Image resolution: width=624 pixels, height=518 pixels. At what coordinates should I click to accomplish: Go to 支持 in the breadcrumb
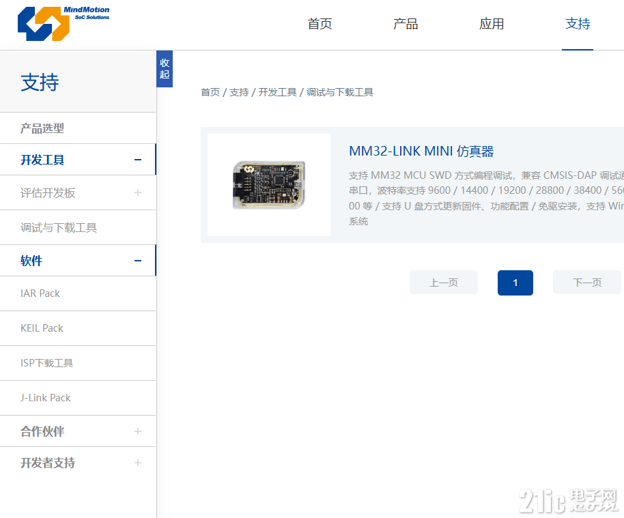click(x=239, y=92)
